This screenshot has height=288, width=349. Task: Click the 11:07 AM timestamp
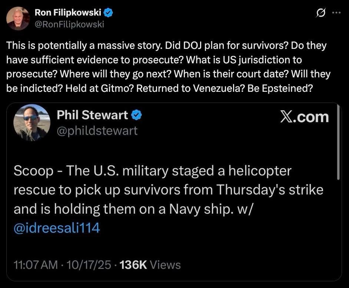[36, 265]
